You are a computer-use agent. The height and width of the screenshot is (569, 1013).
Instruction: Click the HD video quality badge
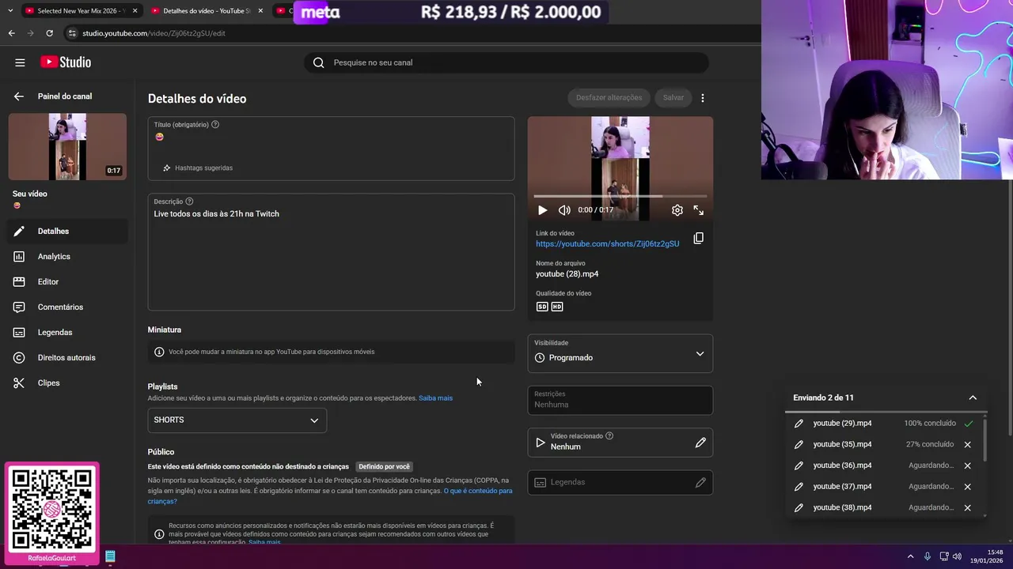coord(557,307)
